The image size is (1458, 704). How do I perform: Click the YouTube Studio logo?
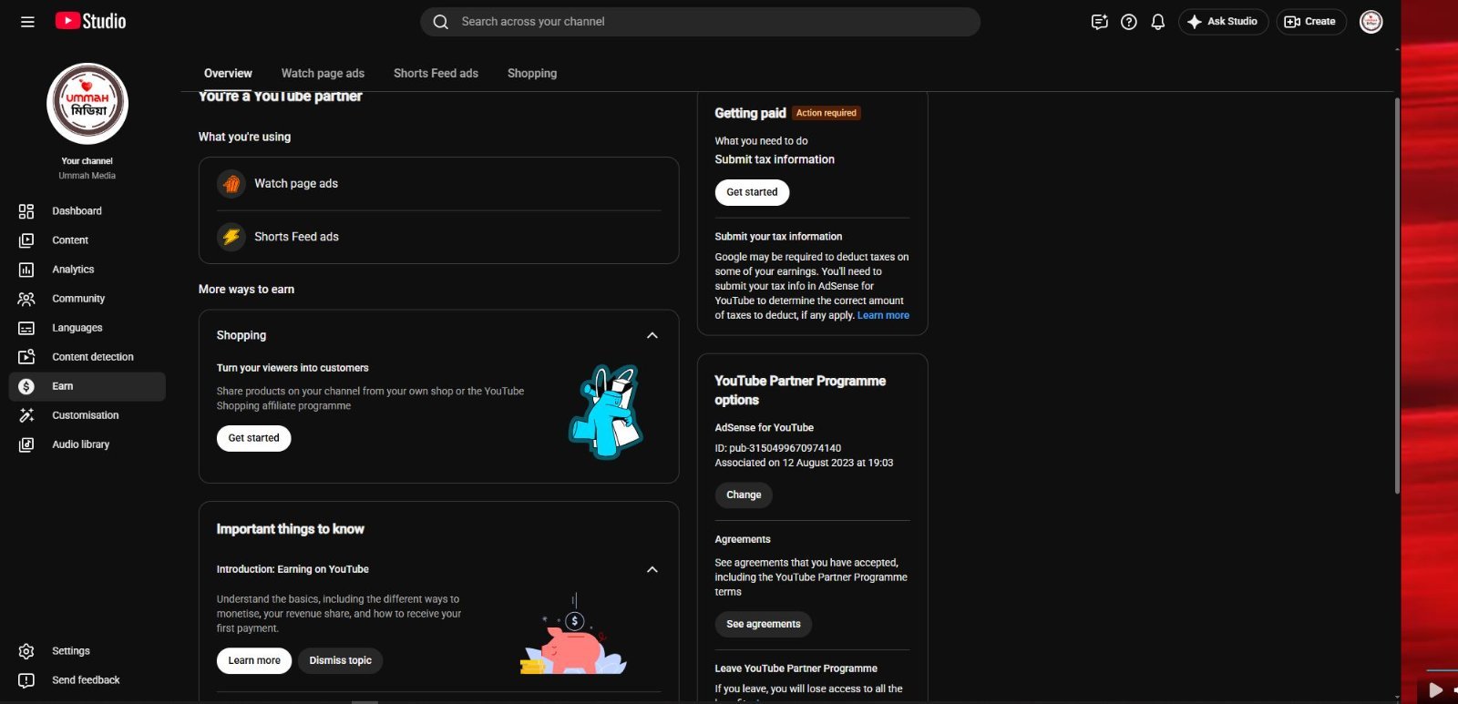pyautogui.click(x=90, y=21)
